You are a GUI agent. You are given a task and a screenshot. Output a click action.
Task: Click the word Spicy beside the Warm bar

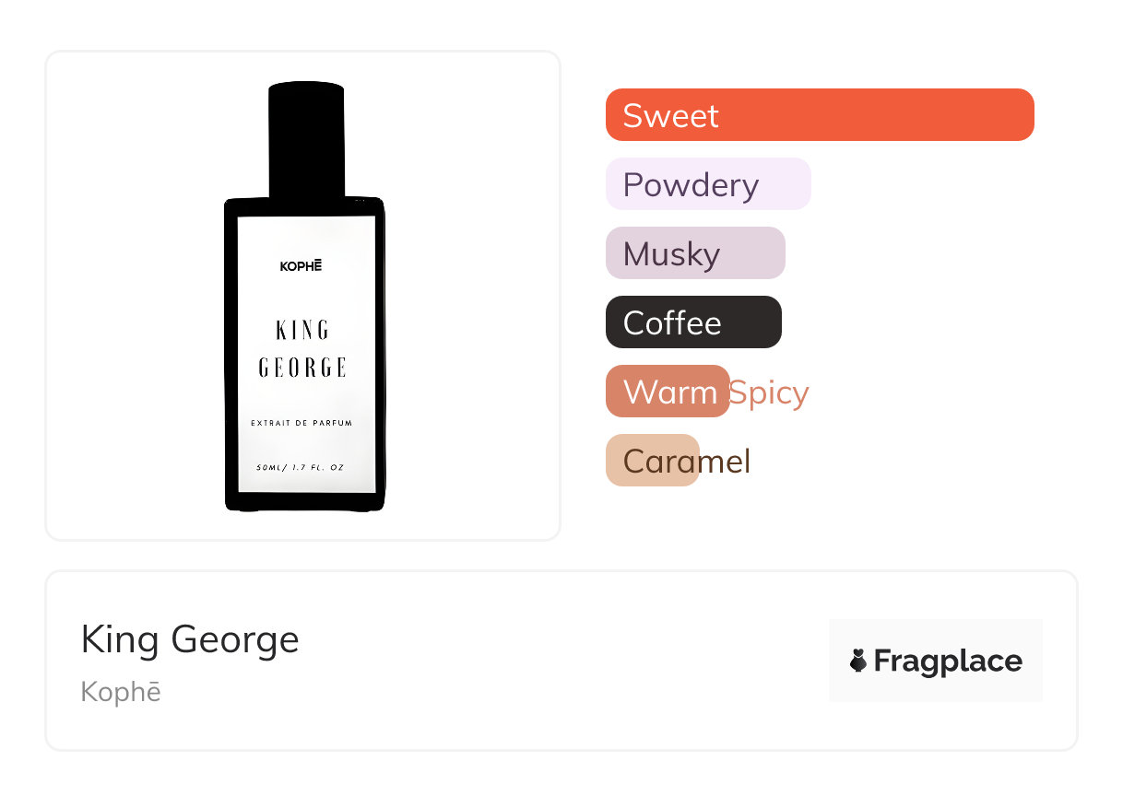pyautogui.click(x=769, y=392)
